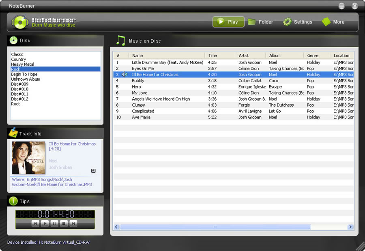Select the Classic disc
The height and width of the screenshot is (251, 365).
click(56, 54)
